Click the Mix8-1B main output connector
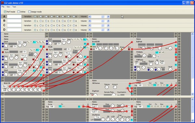This screenshot has height=123, width=195. (x=44, y=91)
